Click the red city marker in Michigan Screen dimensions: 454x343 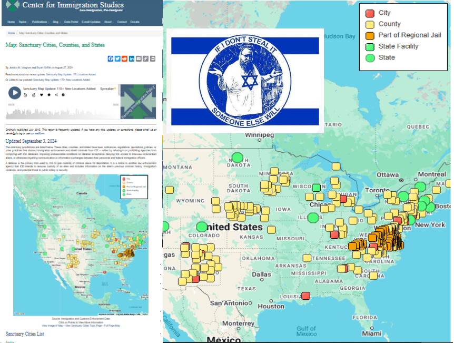click(343, 199)
